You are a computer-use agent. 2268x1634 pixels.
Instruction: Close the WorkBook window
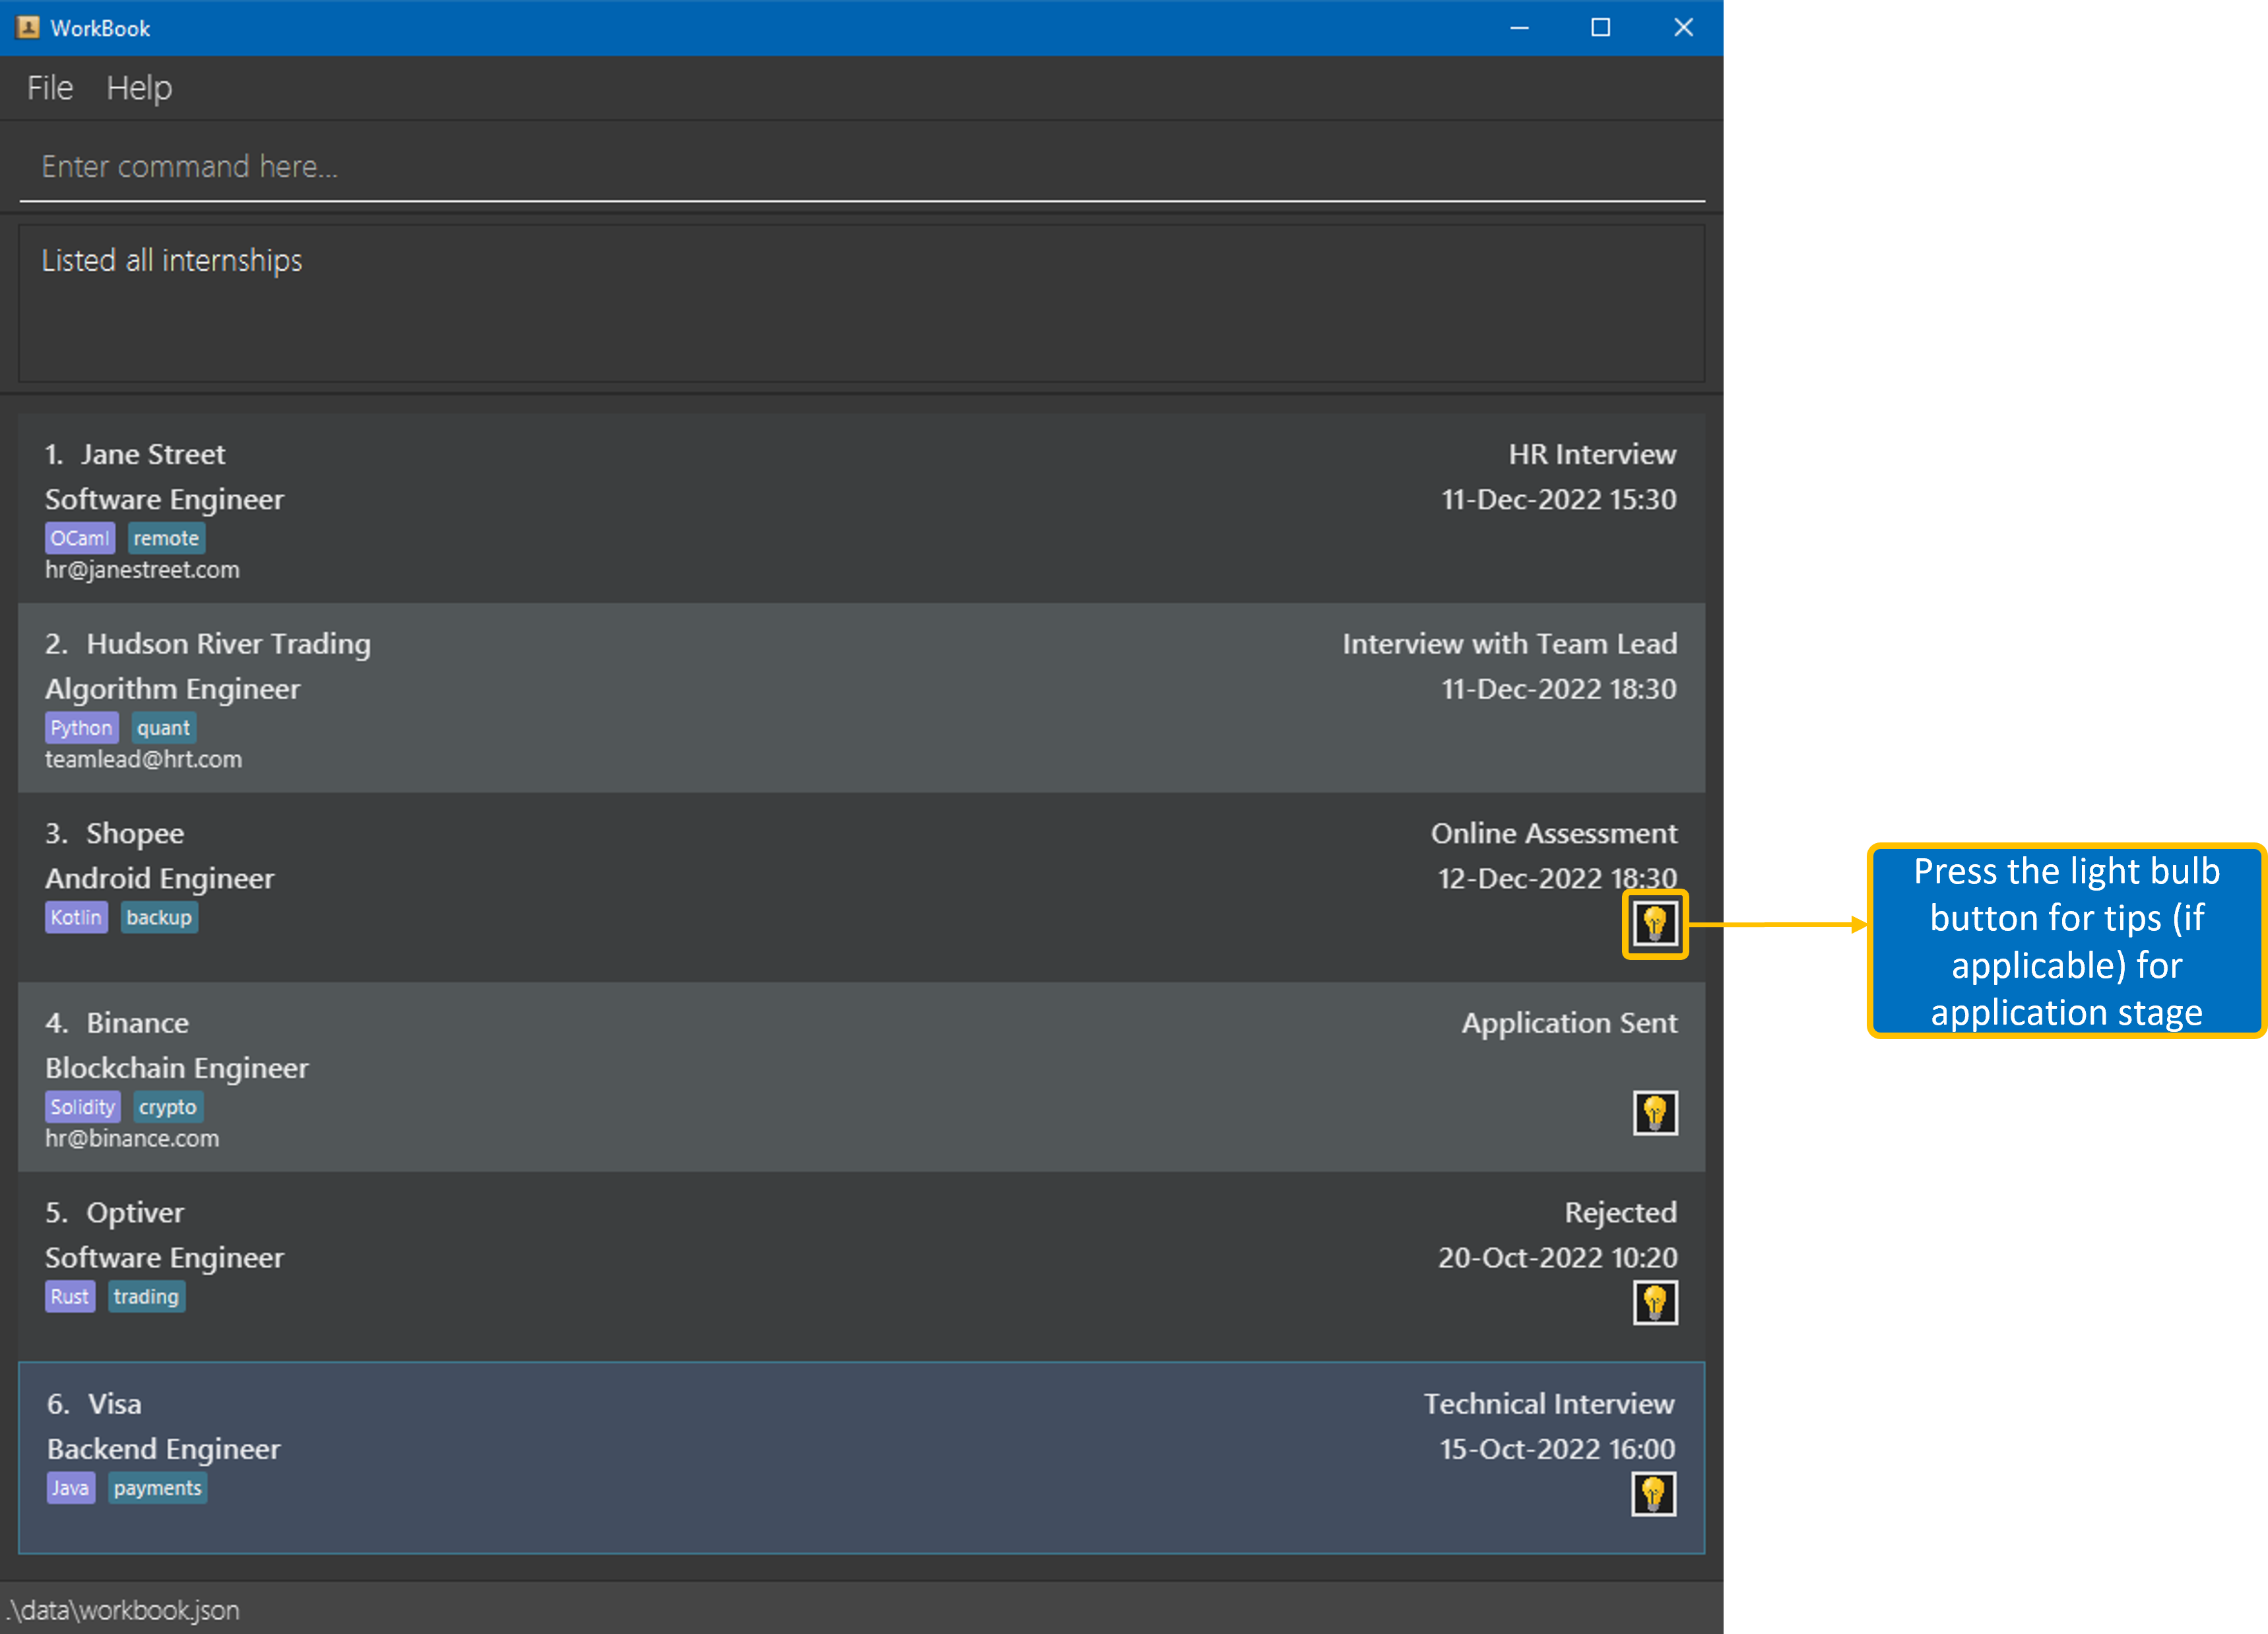pyautogui.click(x=1683, y=27)
